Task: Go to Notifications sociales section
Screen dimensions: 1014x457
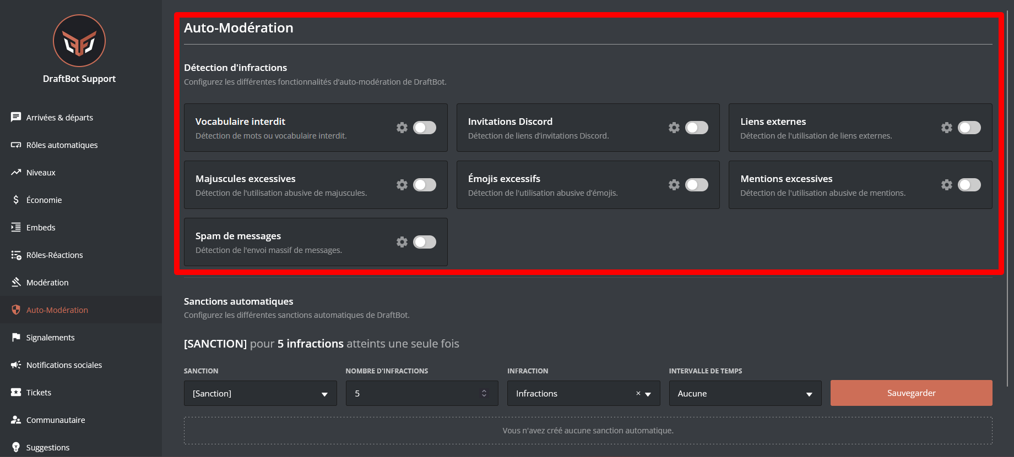Action: click(x=81, y=365)
